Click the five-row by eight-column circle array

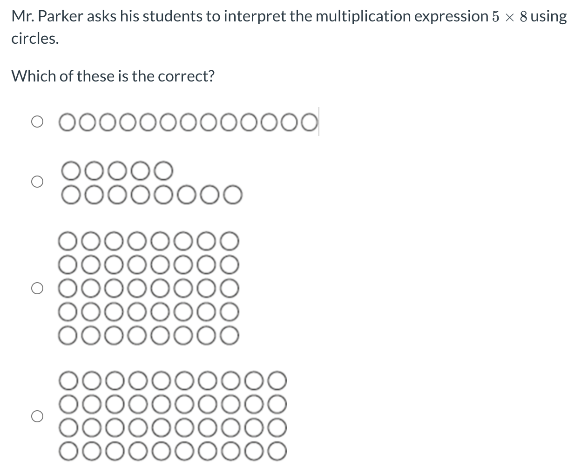(x=149, y=288)
